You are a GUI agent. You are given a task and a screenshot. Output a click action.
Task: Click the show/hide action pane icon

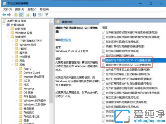click(40, 15)
